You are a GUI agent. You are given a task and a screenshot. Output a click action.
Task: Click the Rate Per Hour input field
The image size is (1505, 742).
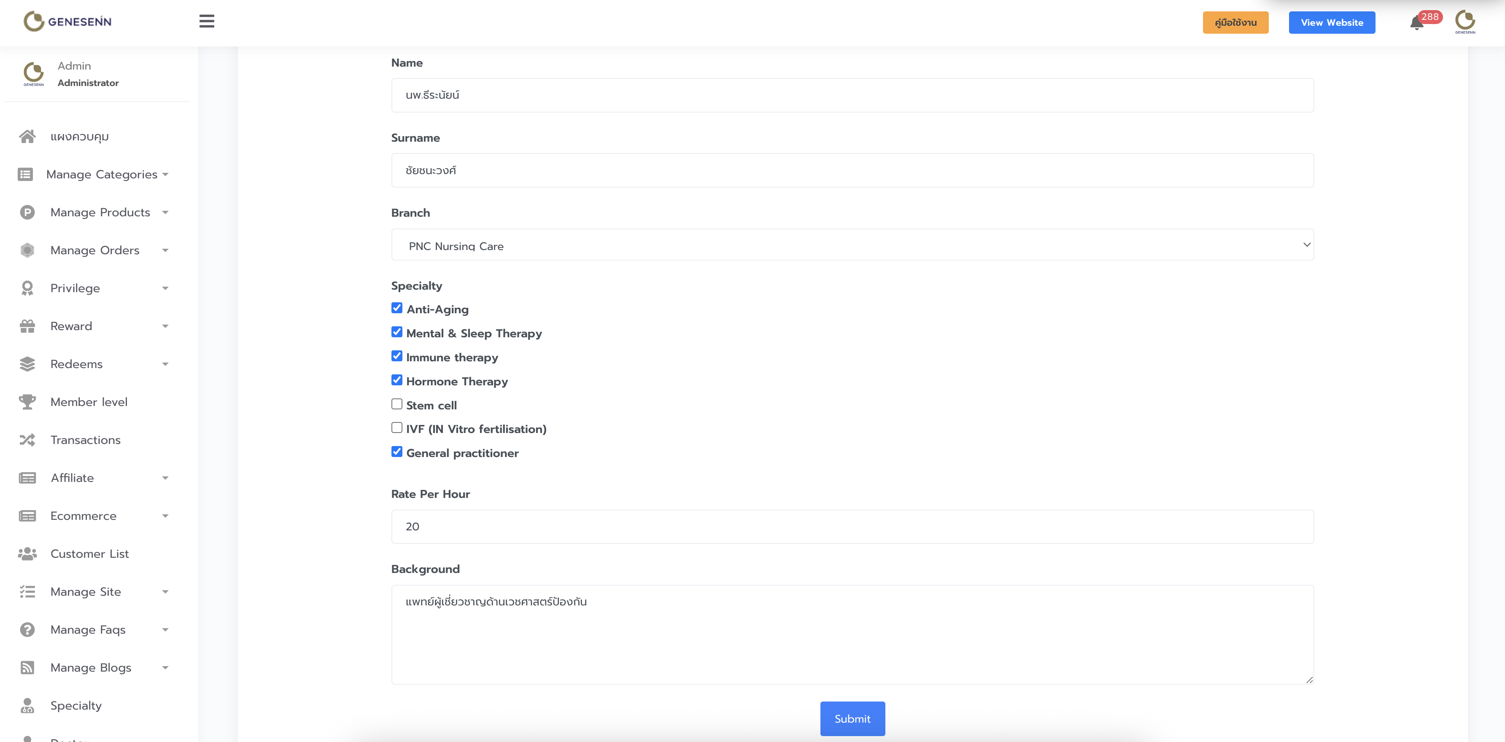852,527
